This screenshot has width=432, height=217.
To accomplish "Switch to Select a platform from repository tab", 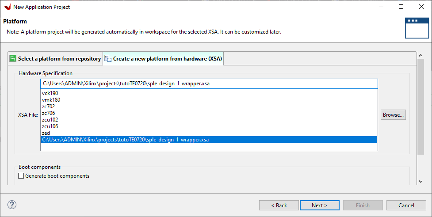I will (x=55, y=59).
